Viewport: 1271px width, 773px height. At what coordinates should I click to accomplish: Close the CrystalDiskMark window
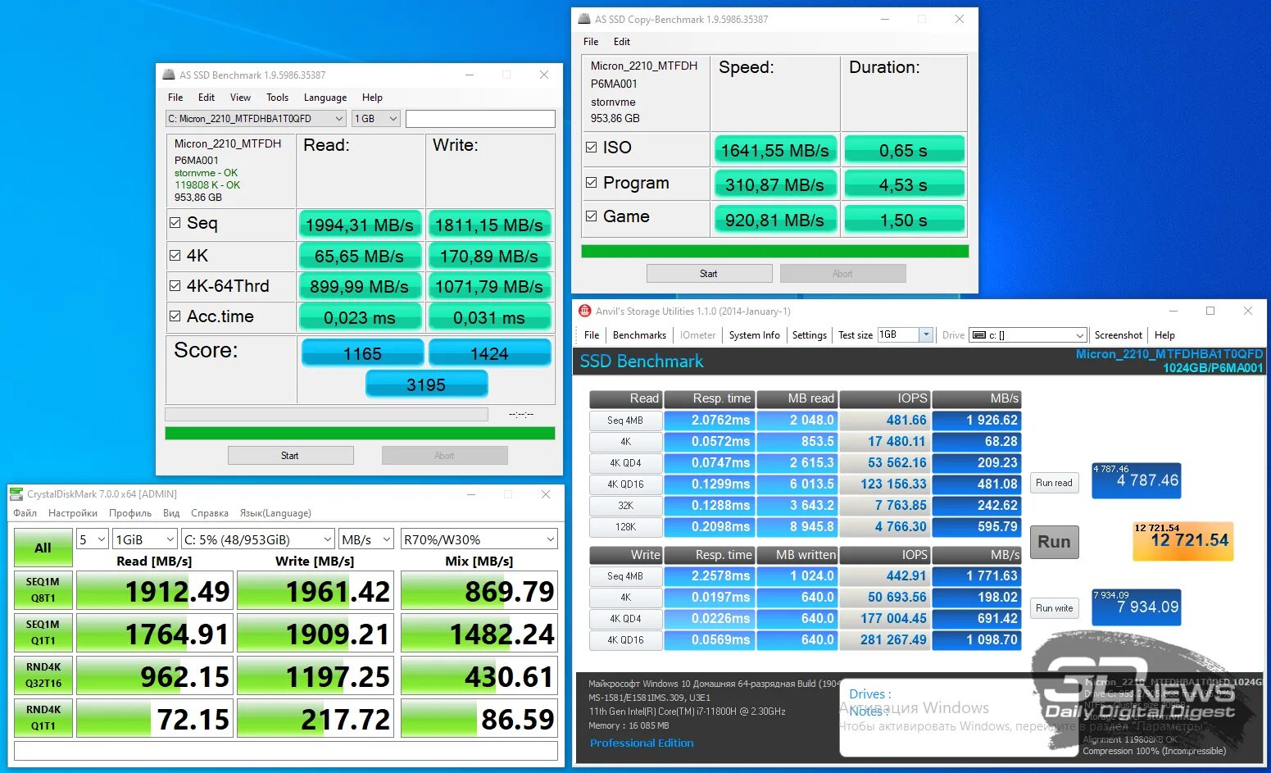tap(545, 494)
